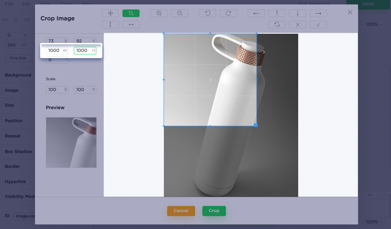Select the move mode icon

pyautogui.click(x=110, y=13)
